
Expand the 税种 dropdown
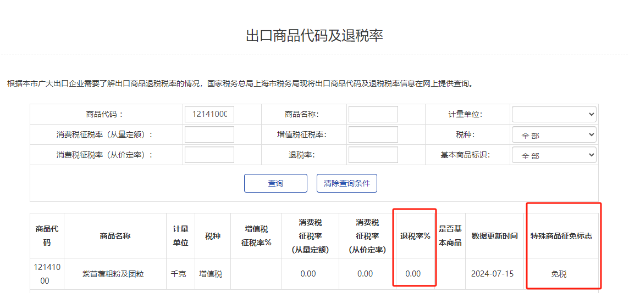coord(554,134)
